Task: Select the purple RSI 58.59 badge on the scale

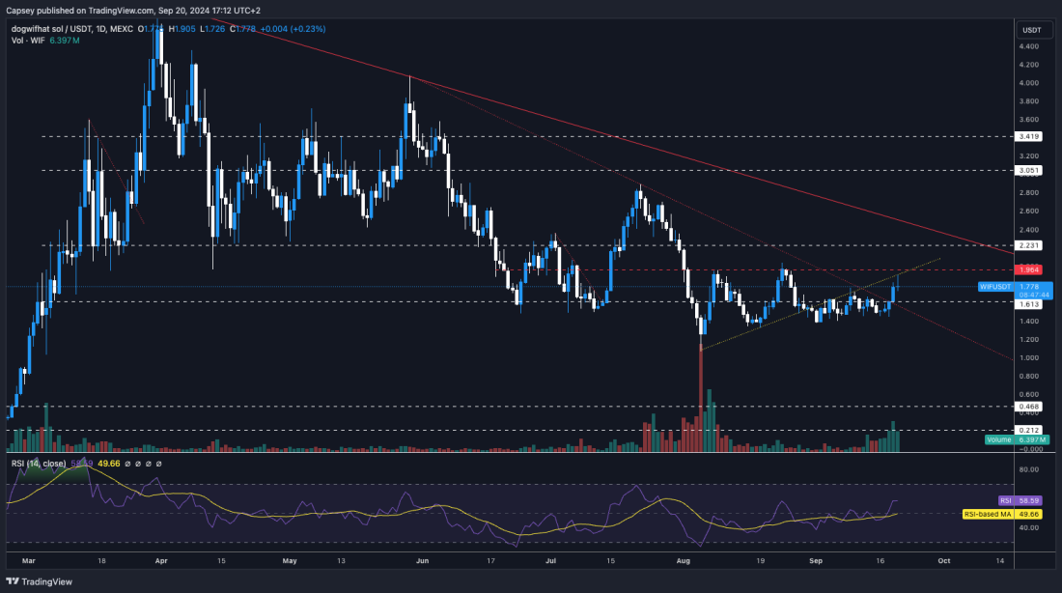Action: point(1019,500)
